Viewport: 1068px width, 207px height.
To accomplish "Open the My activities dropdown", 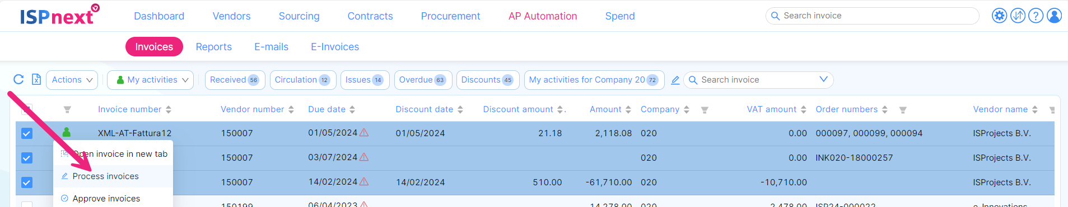I will pos(151,80).
